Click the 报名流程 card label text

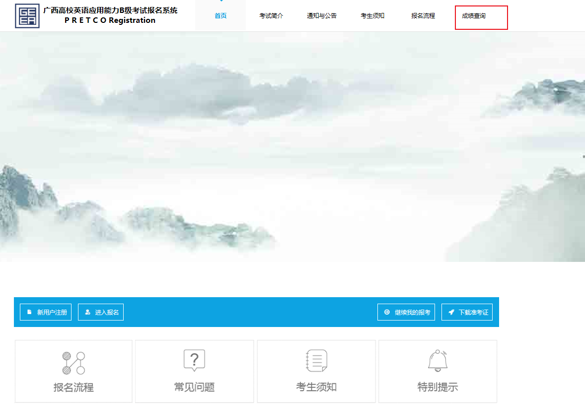point(73,387)
